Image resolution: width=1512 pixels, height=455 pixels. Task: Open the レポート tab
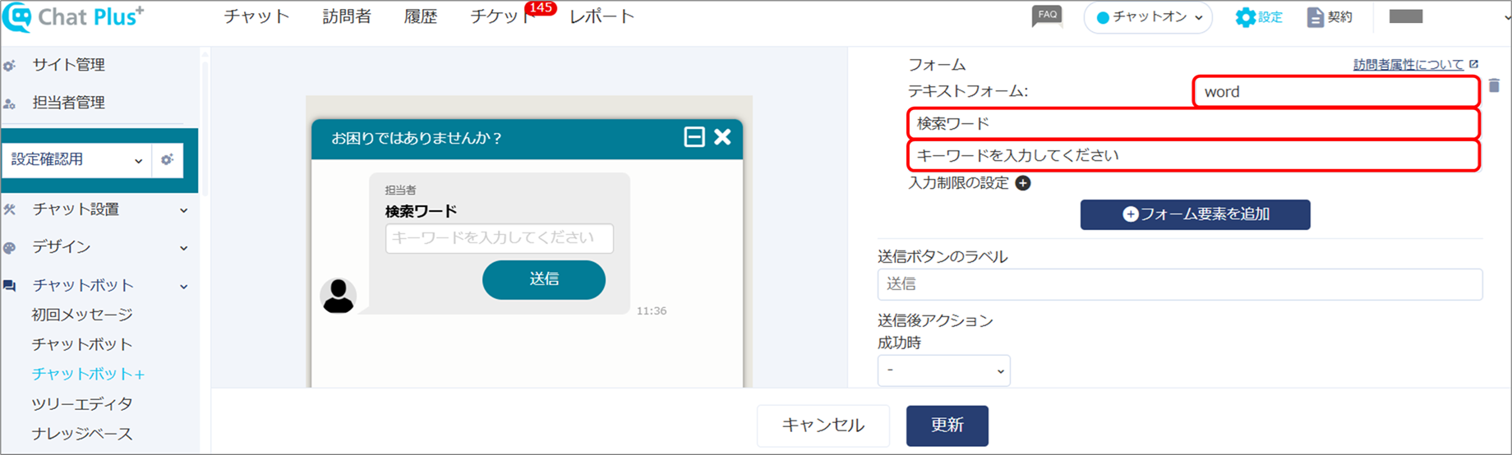pos(602,16)
